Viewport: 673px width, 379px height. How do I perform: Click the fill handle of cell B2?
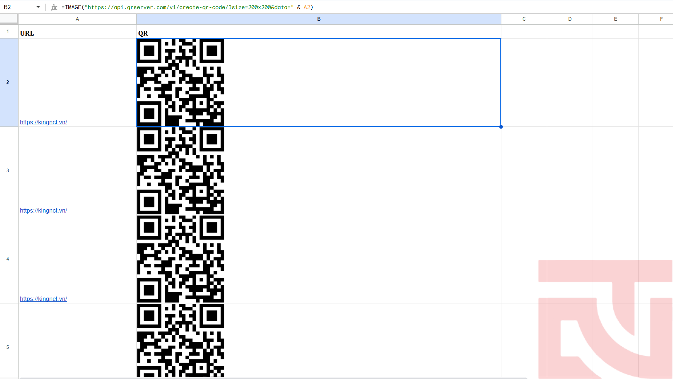(x=501, y=127)
